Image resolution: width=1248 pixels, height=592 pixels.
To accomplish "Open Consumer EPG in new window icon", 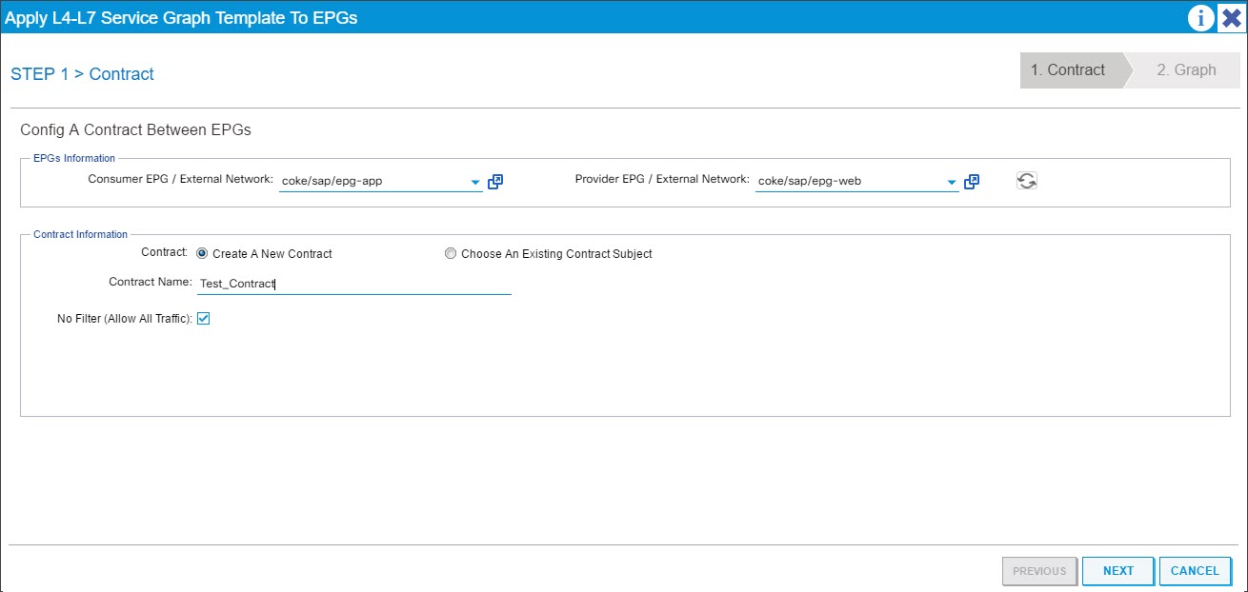I will tap(495, 182).
